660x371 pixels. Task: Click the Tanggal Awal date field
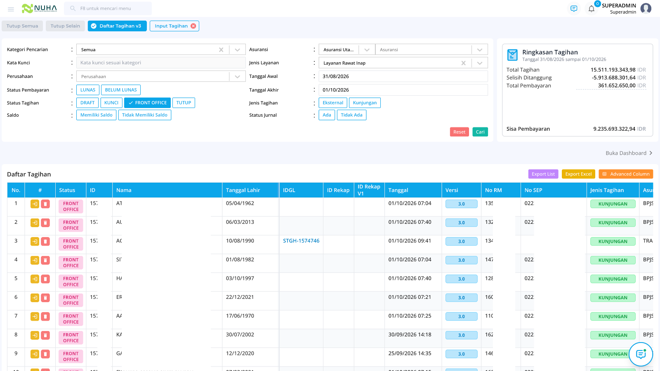click(403, 77)
